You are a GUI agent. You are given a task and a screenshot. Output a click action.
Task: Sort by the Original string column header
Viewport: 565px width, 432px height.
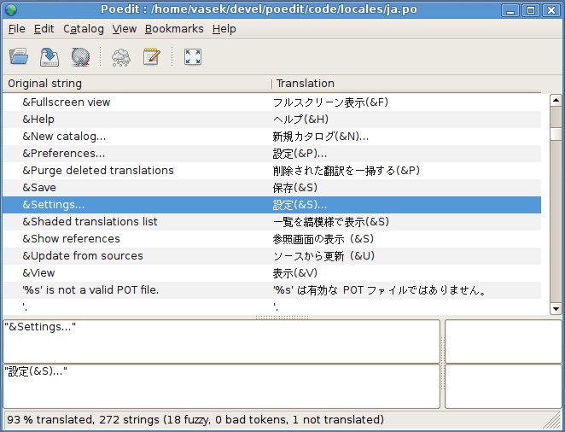point(137,84)
